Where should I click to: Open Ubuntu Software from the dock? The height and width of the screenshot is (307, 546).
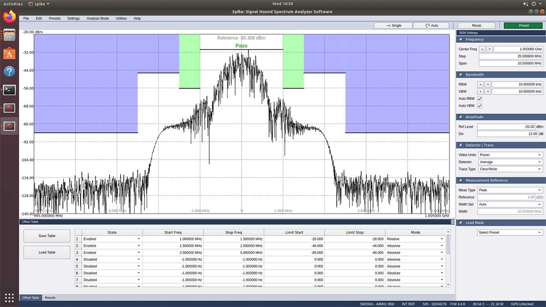(x=9, y=54)
